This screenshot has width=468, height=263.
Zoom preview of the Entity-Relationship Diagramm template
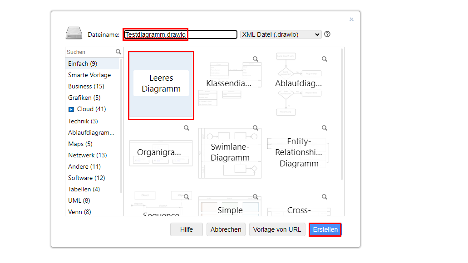(324, 127)
